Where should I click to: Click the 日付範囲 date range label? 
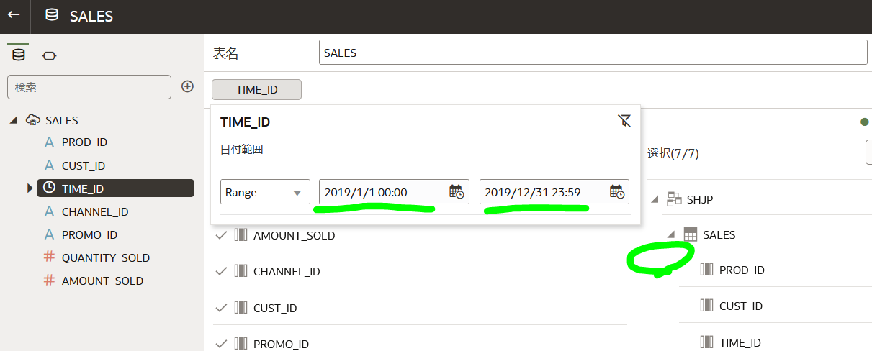pyautogui.click(x=243, y=150)
